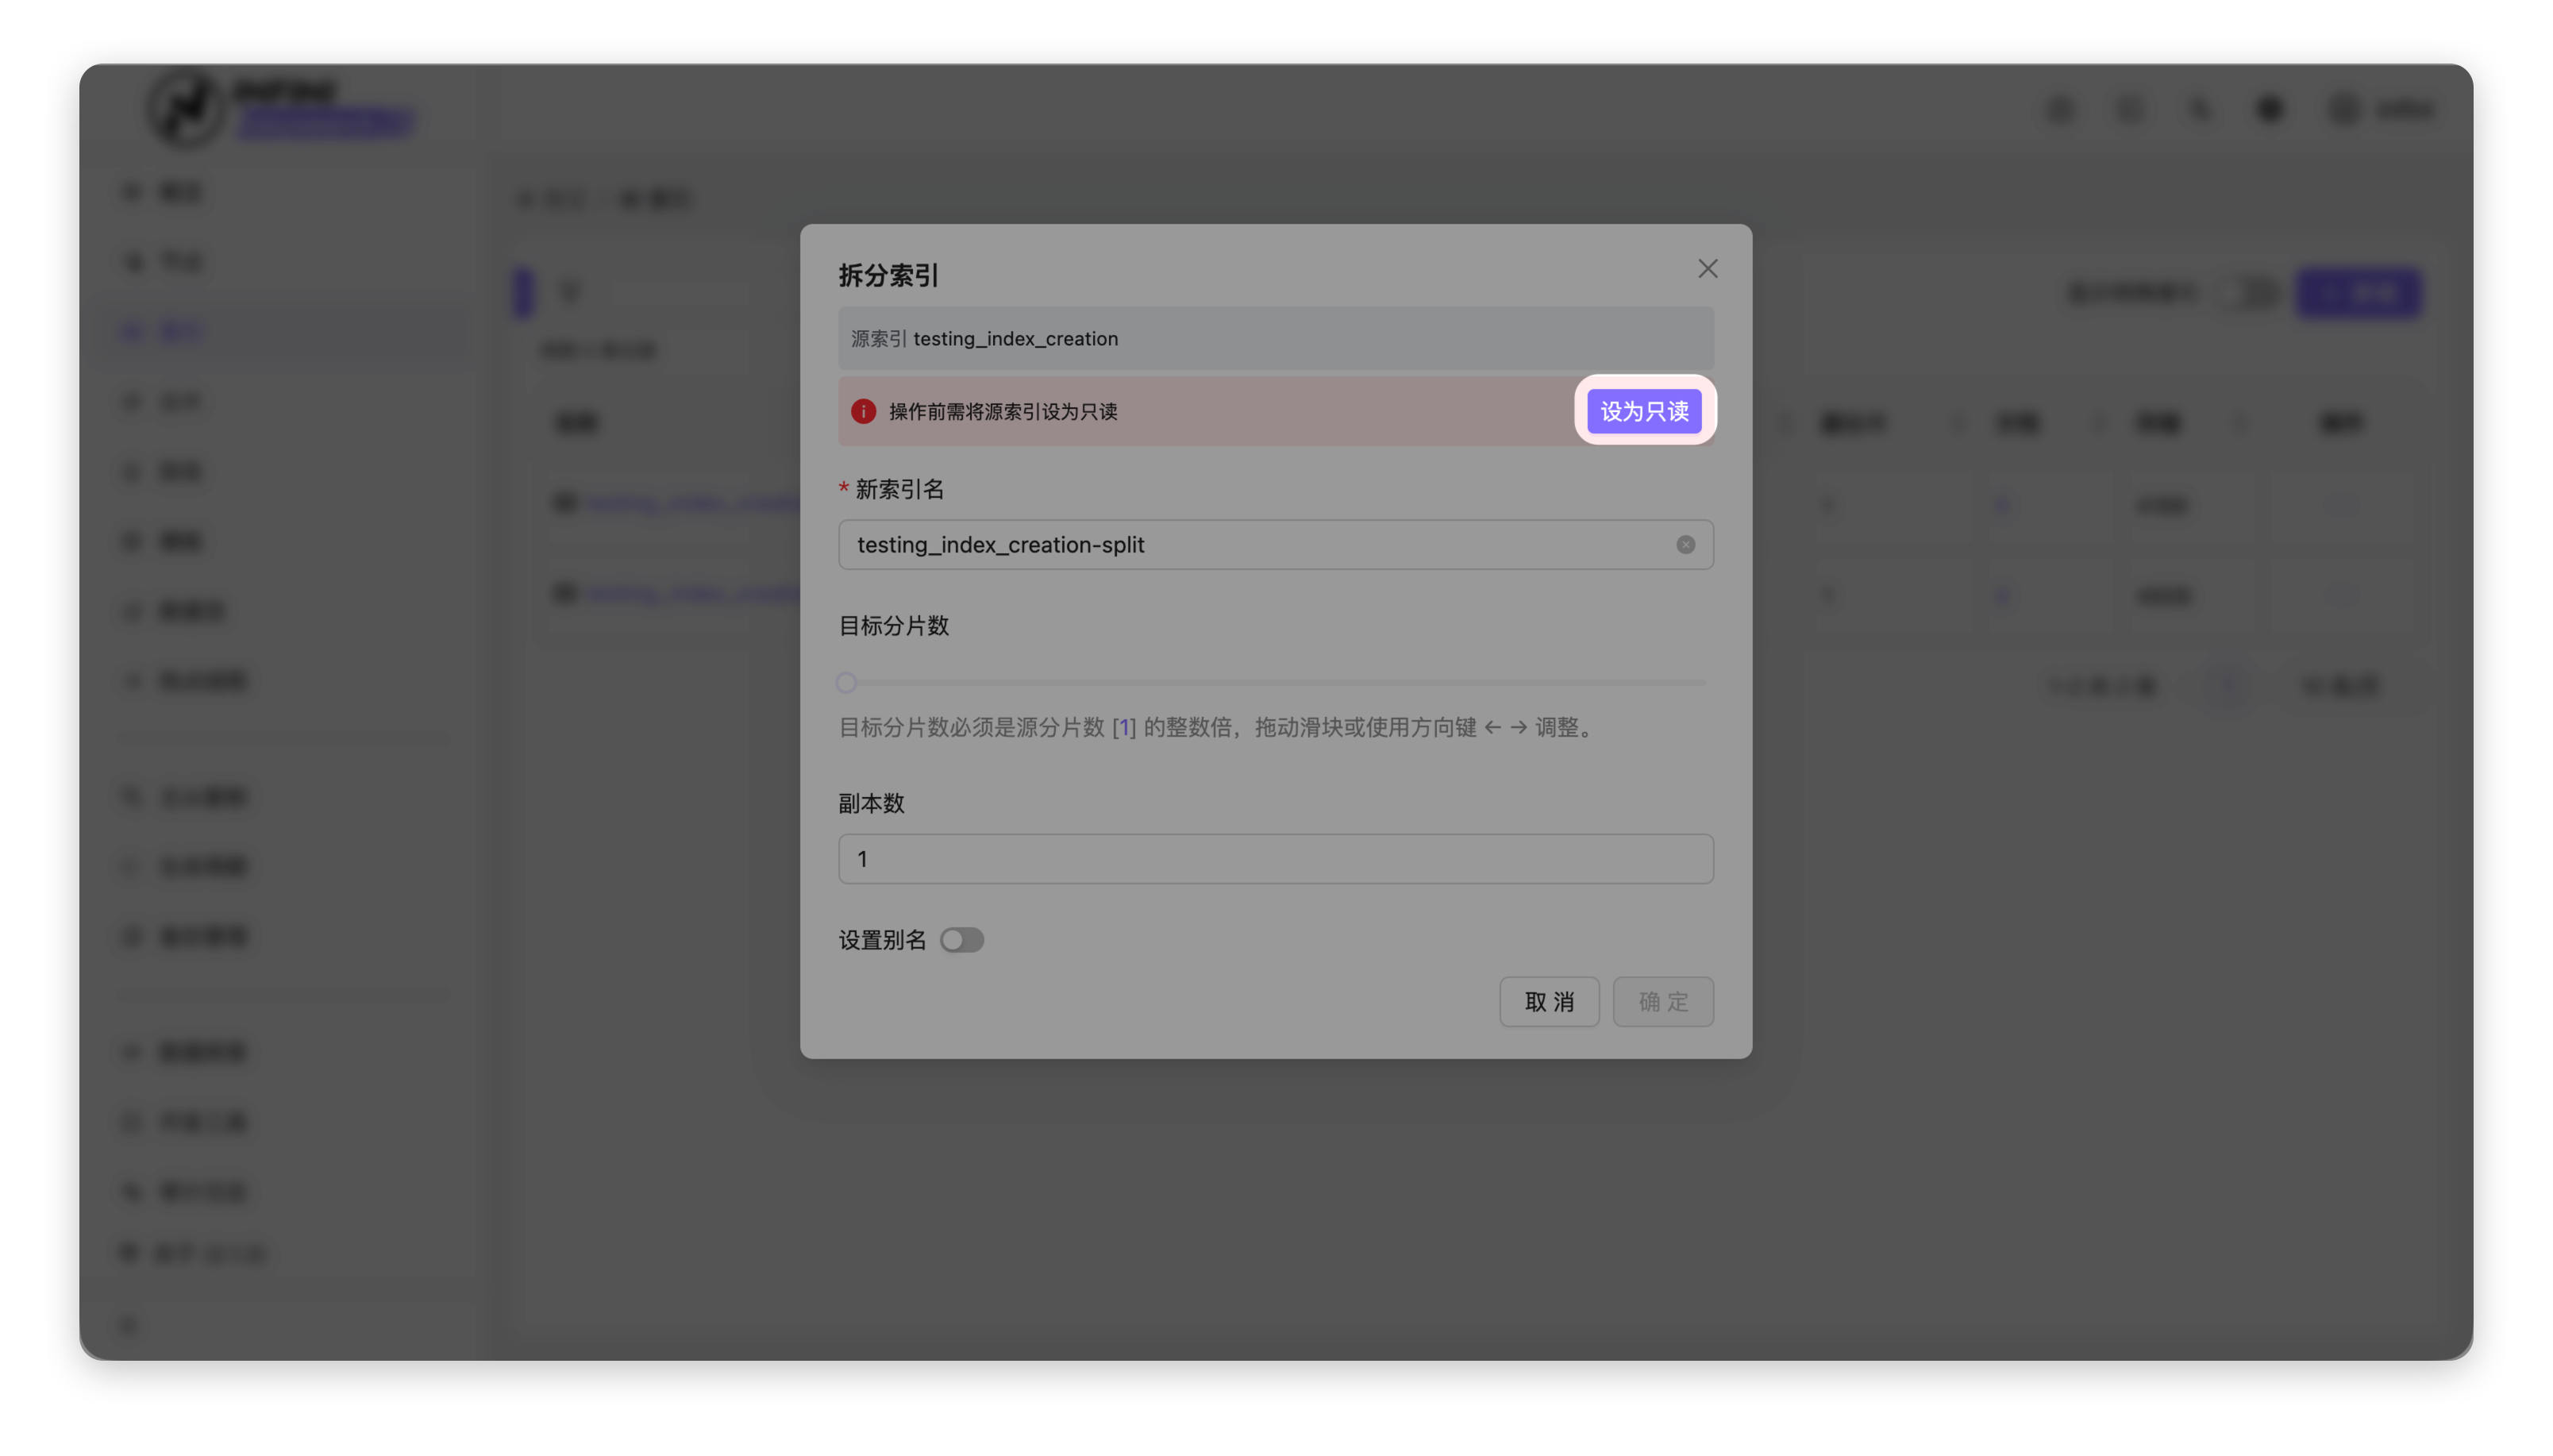Click into the 副本数 input field
Image resolution: width=2553 pixels, height=1456 pixels.
1276,859
